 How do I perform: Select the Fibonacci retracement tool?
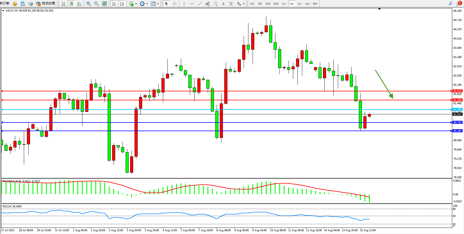[x=215, y=4]
